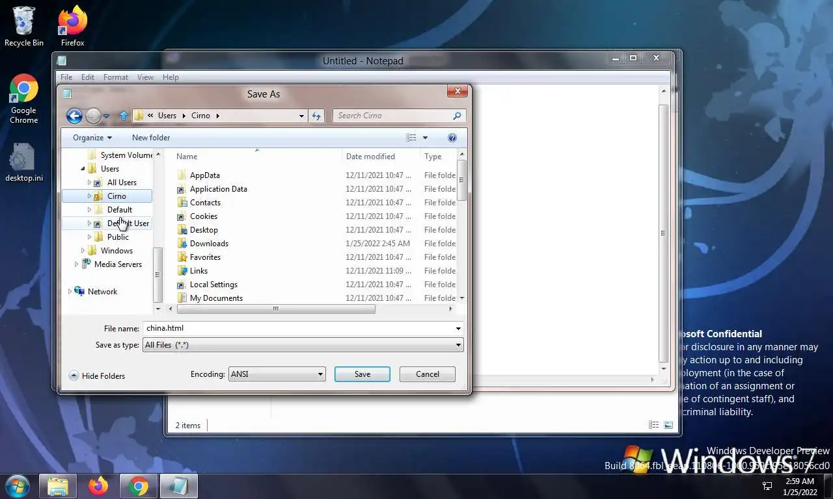Expand the Windows folder tree node
Screen dimensions: 833x499
[83, 251]
